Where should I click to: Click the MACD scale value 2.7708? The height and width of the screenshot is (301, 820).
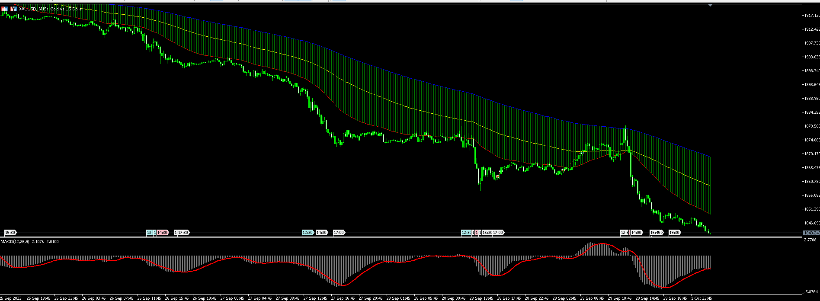pyautogui.click(x=810, y=240)
